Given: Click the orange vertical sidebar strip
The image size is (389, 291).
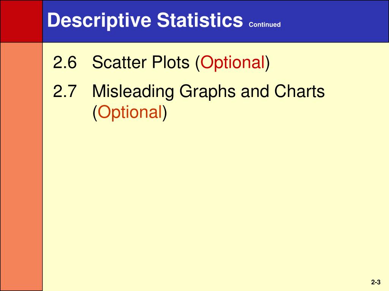Looking at the screenshot, I should coord(21,167).
